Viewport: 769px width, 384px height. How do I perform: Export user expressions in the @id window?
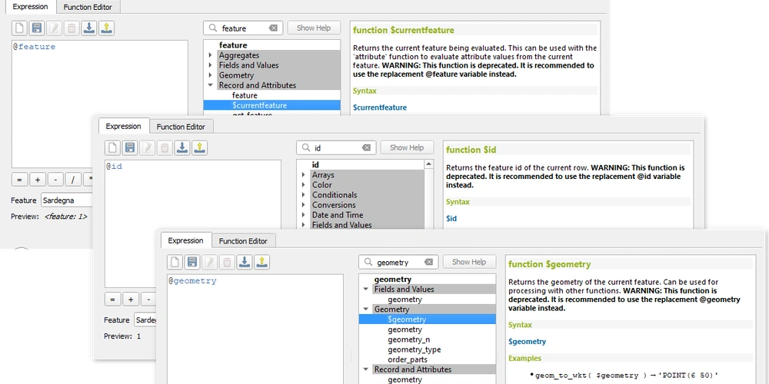click(199, 147)
